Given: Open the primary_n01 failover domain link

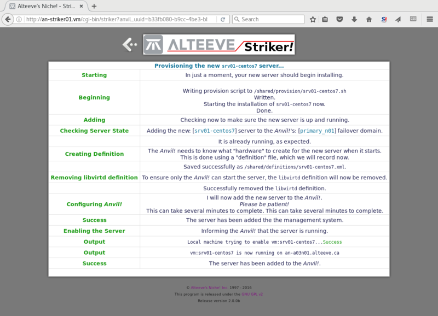Looking at the screenshot, I should 317,131.
